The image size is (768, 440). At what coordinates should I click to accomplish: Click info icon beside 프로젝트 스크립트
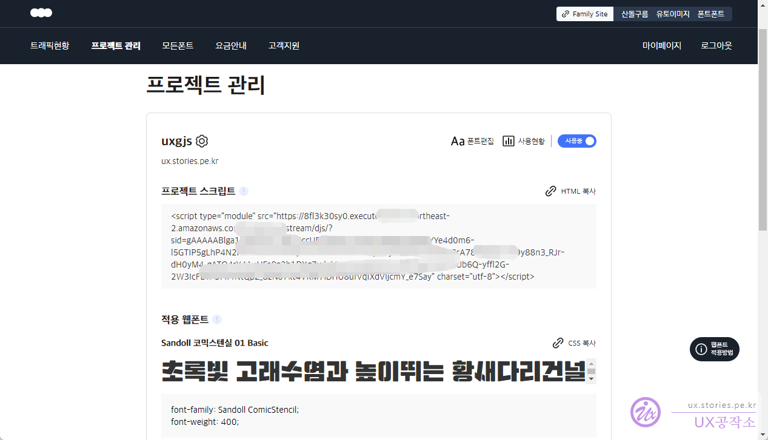(244, 191)
